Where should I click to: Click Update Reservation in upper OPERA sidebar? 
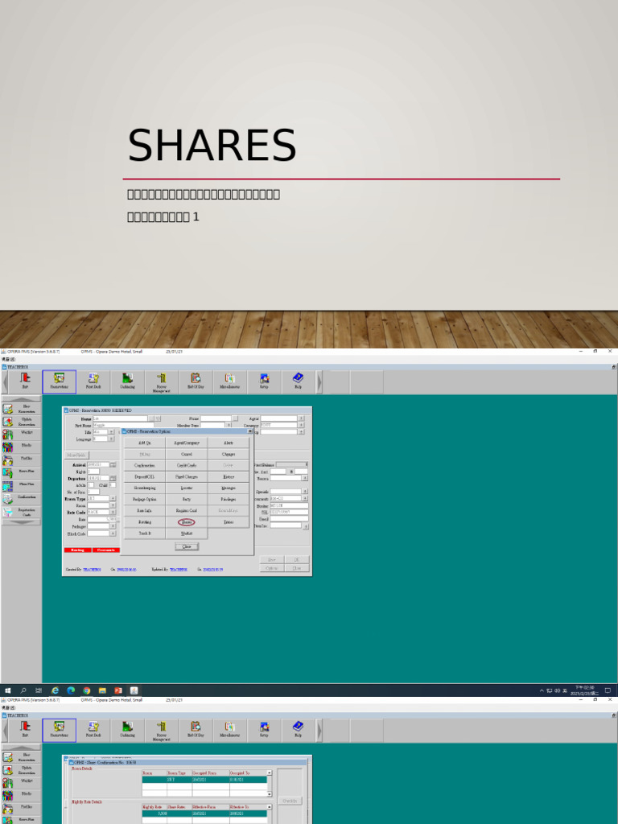(x=21, y=422)
